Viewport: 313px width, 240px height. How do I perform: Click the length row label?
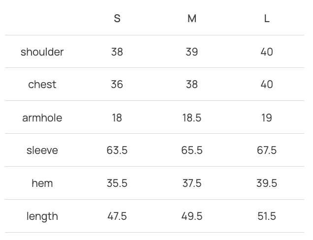click(42, 216)
